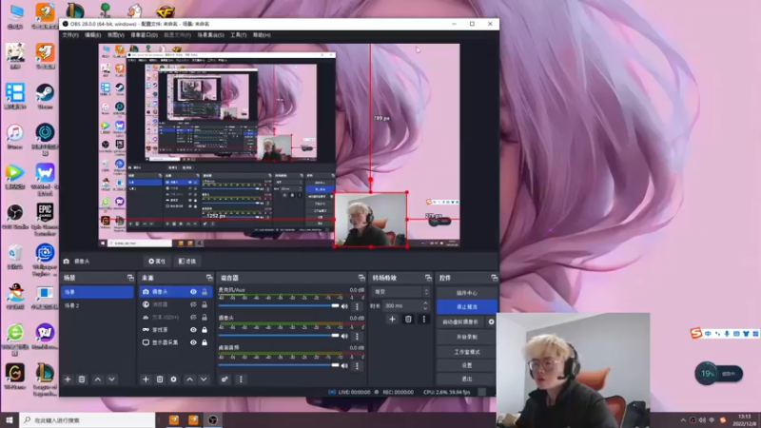Click the 属性 properties button
The width and height of the screenshot is (761, 428).
[x=157, y=261]
